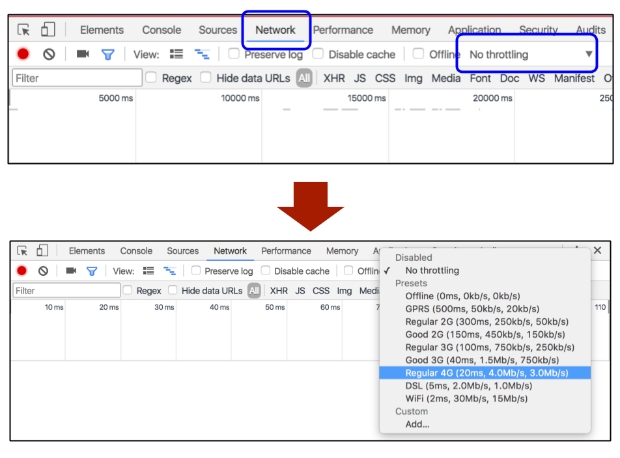The height and width of the screenshot is (458, 620).
Task: Open the Audits tab
Action: coord(590,30)
